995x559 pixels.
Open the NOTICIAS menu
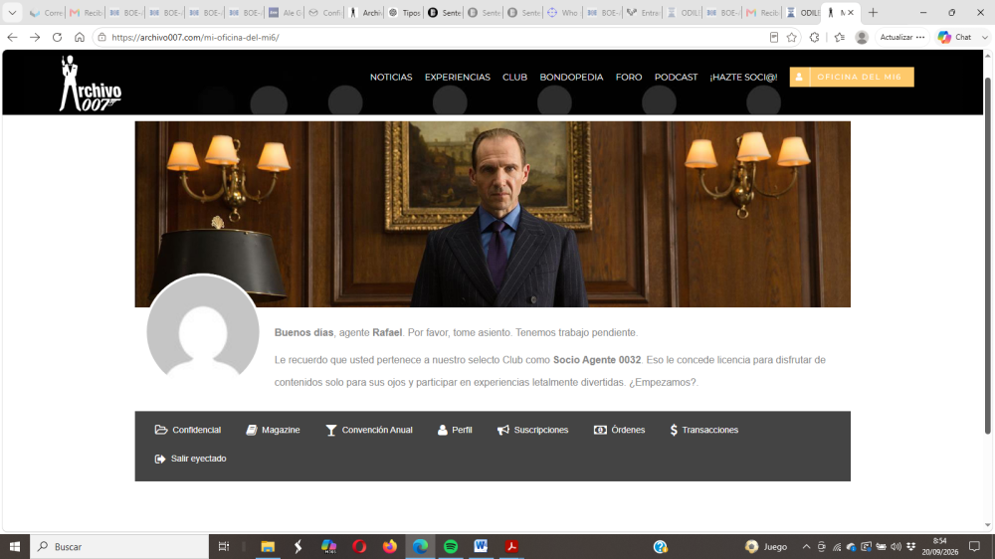pyautogui.click(x=391, y=77)
